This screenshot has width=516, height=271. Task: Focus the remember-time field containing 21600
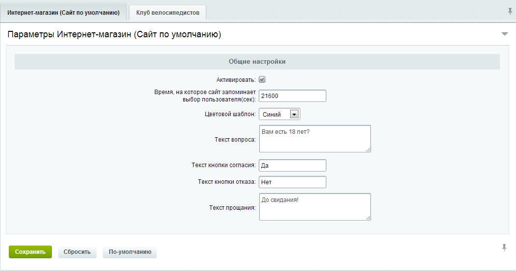[293, 96]
